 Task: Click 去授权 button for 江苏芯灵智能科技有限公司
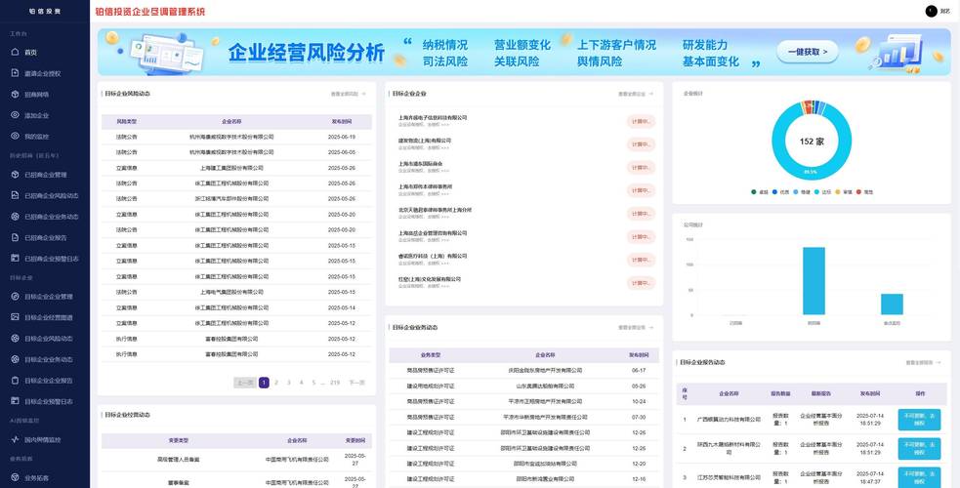919,477
